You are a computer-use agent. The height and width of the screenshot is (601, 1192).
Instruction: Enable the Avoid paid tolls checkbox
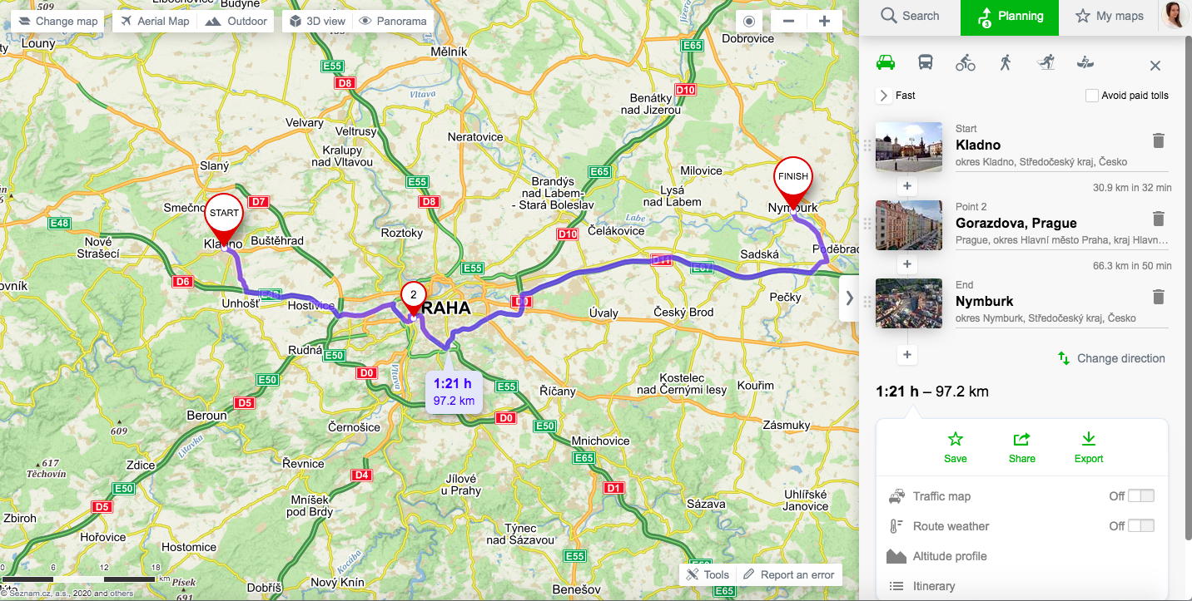pos(1092,96)
